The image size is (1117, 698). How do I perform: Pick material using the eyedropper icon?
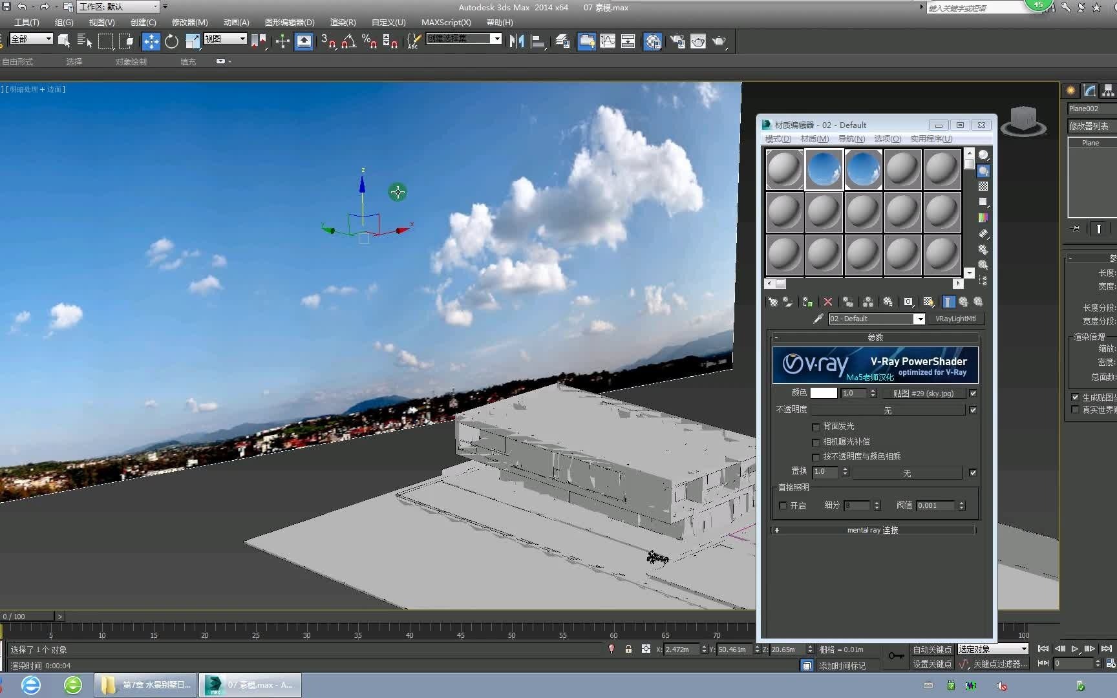pyautogui.click(x=818, y=319)
